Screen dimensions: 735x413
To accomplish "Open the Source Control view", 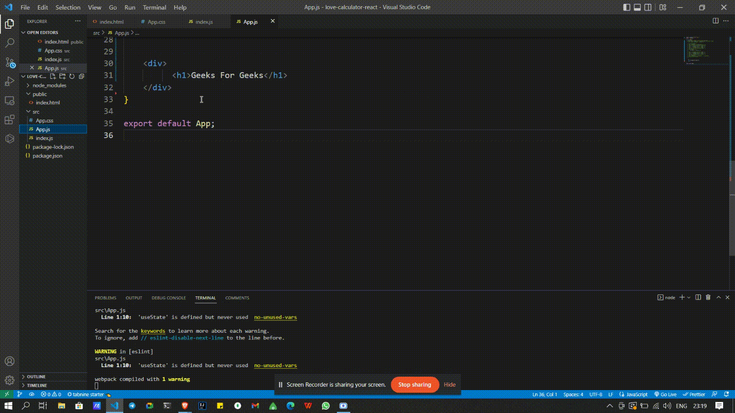I will (x=10, y=62).
